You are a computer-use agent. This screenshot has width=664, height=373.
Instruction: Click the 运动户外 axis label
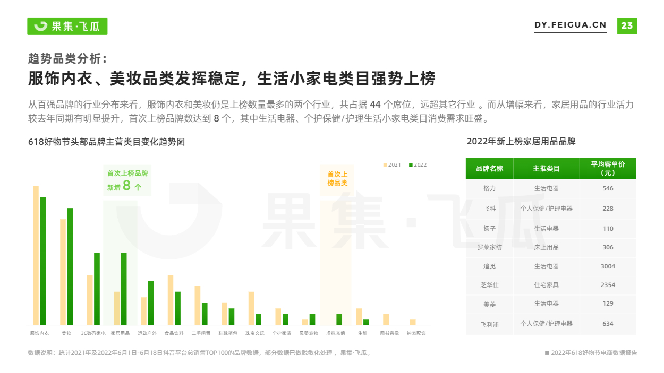pos(147,333)
